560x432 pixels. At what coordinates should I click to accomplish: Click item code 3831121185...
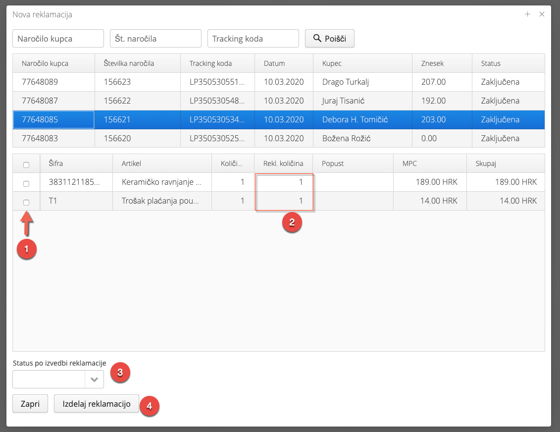pyautogui.click(x=74, y=182)
